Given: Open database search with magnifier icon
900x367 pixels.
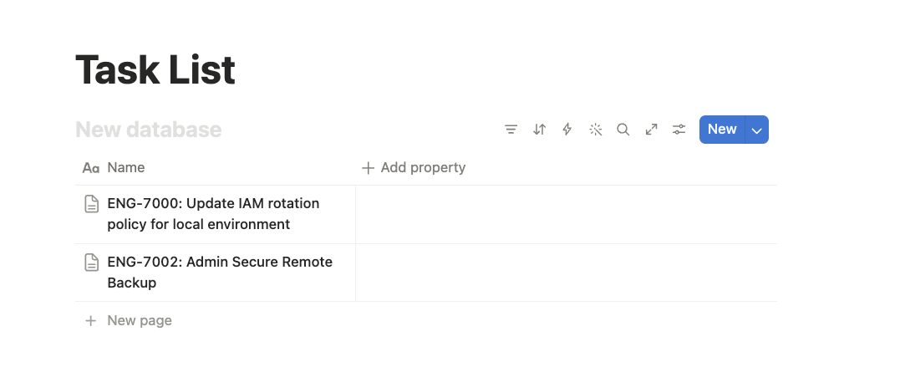Looking at the screenshot, I should [x=623, y=130].
